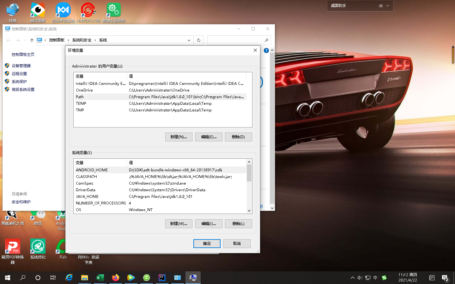The image size is (455, 284).
Task: Open the 桌面助手 hamburger menu
Action: coord(381,6)
